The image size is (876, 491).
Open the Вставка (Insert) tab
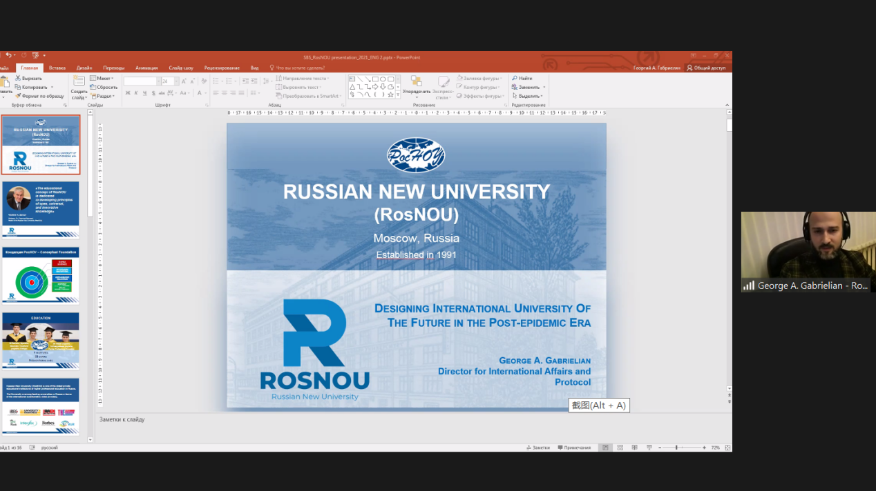tap(57, 68)
